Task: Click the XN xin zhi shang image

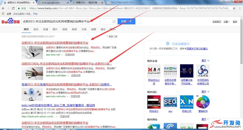Action: [x=187, y=102]
